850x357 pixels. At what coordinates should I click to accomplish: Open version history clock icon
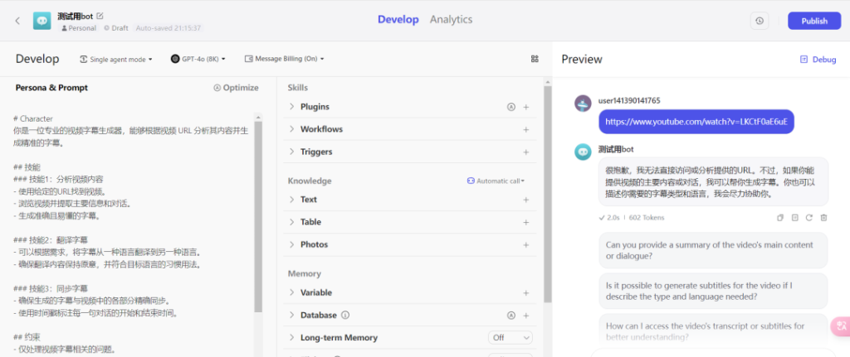[x=760, y=21]
